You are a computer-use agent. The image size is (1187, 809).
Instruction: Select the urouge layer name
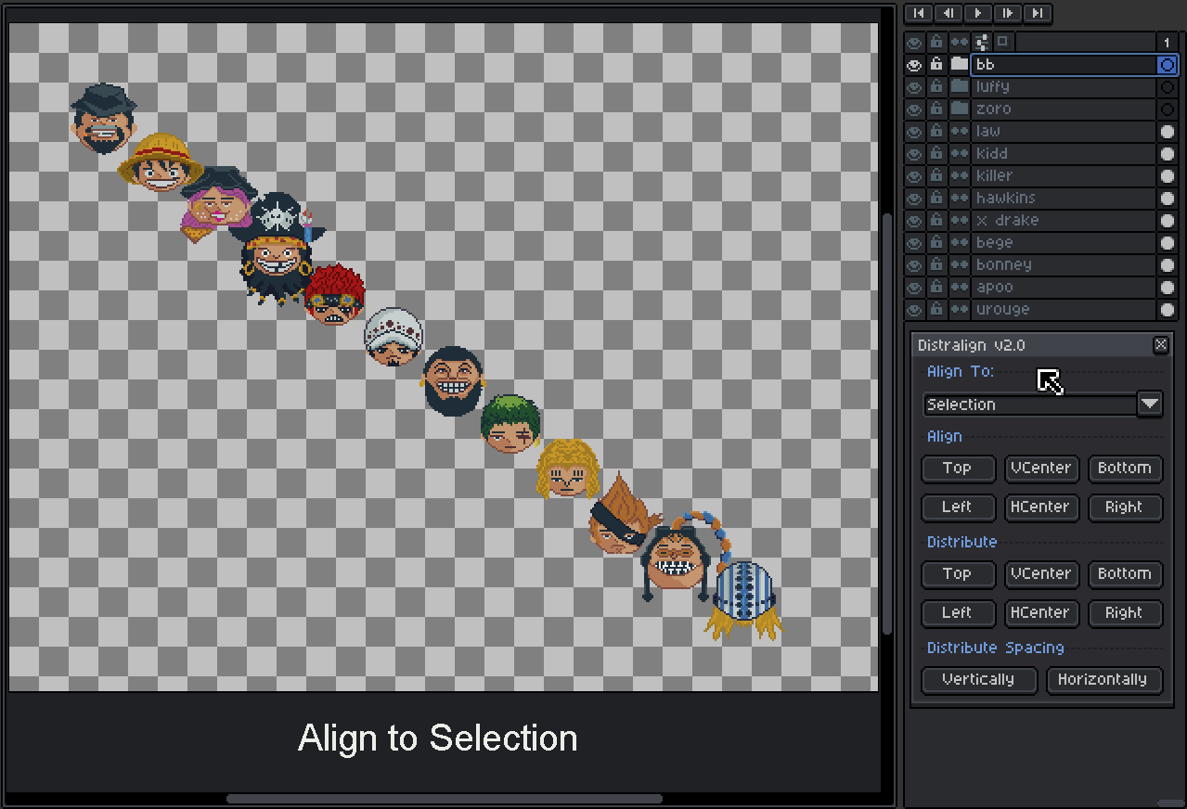1063,310
